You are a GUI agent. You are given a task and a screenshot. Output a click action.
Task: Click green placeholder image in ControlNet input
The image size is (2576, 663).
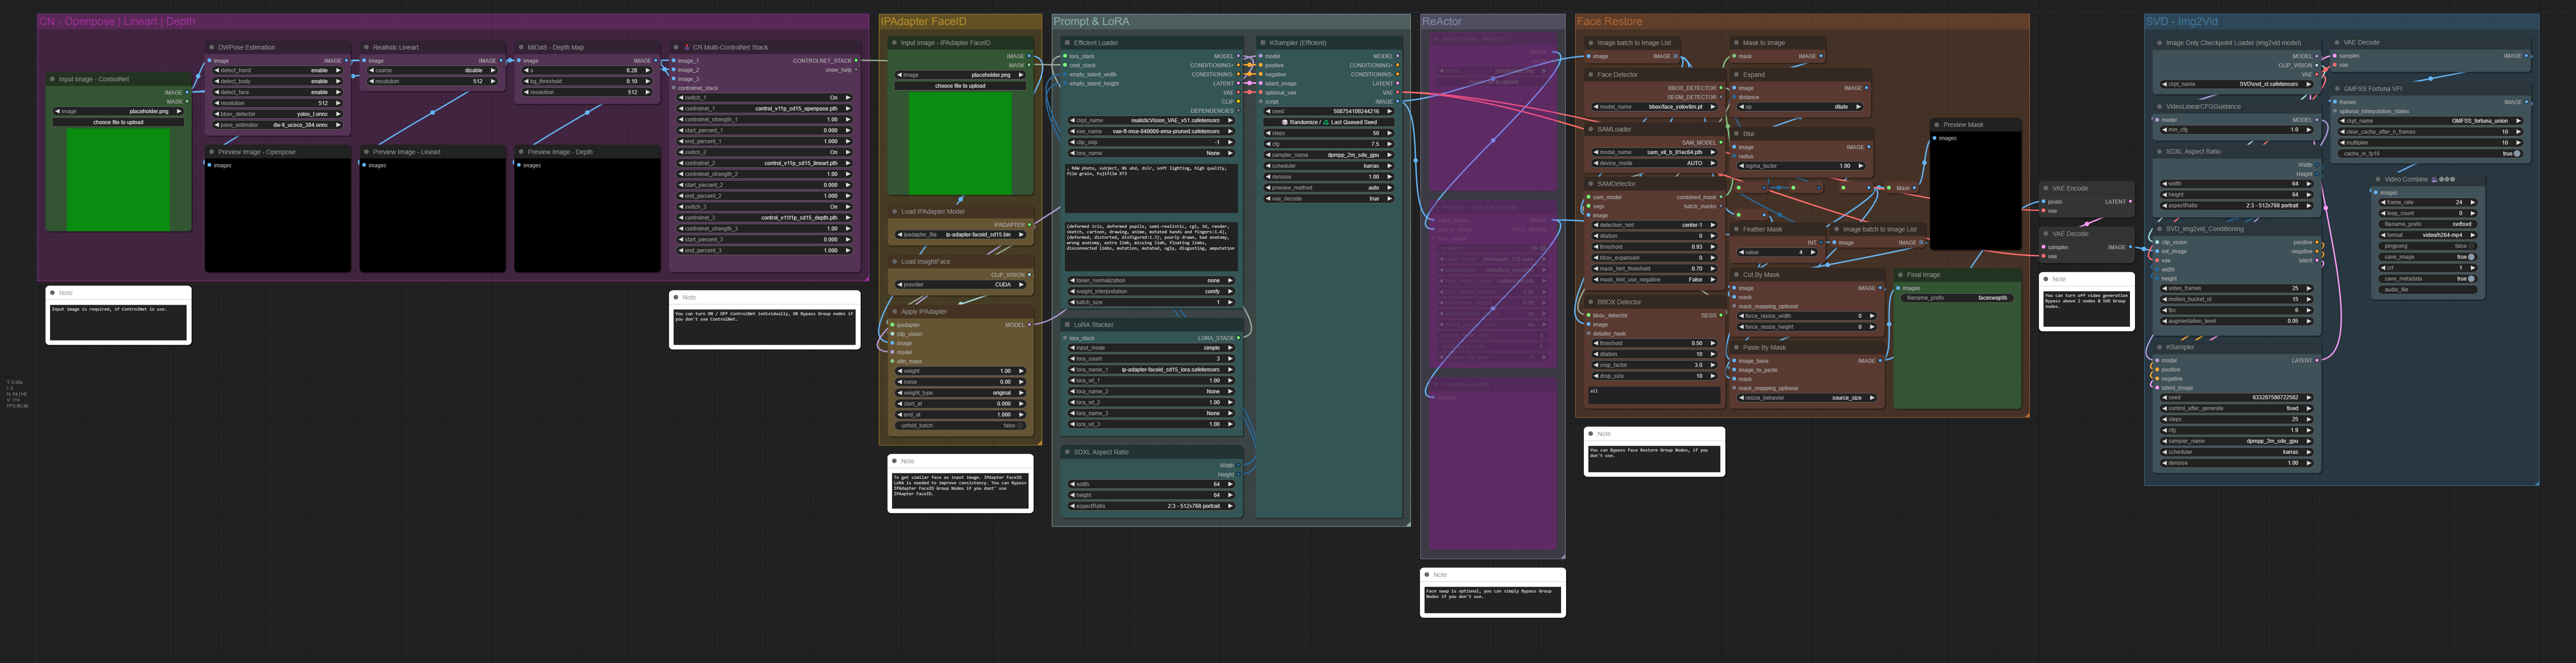tap(118, 180)
